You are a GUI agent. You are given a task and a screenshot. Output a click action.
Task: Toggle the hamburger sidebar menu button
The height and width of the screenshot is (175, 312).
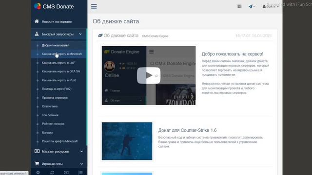tap(94, 6)
